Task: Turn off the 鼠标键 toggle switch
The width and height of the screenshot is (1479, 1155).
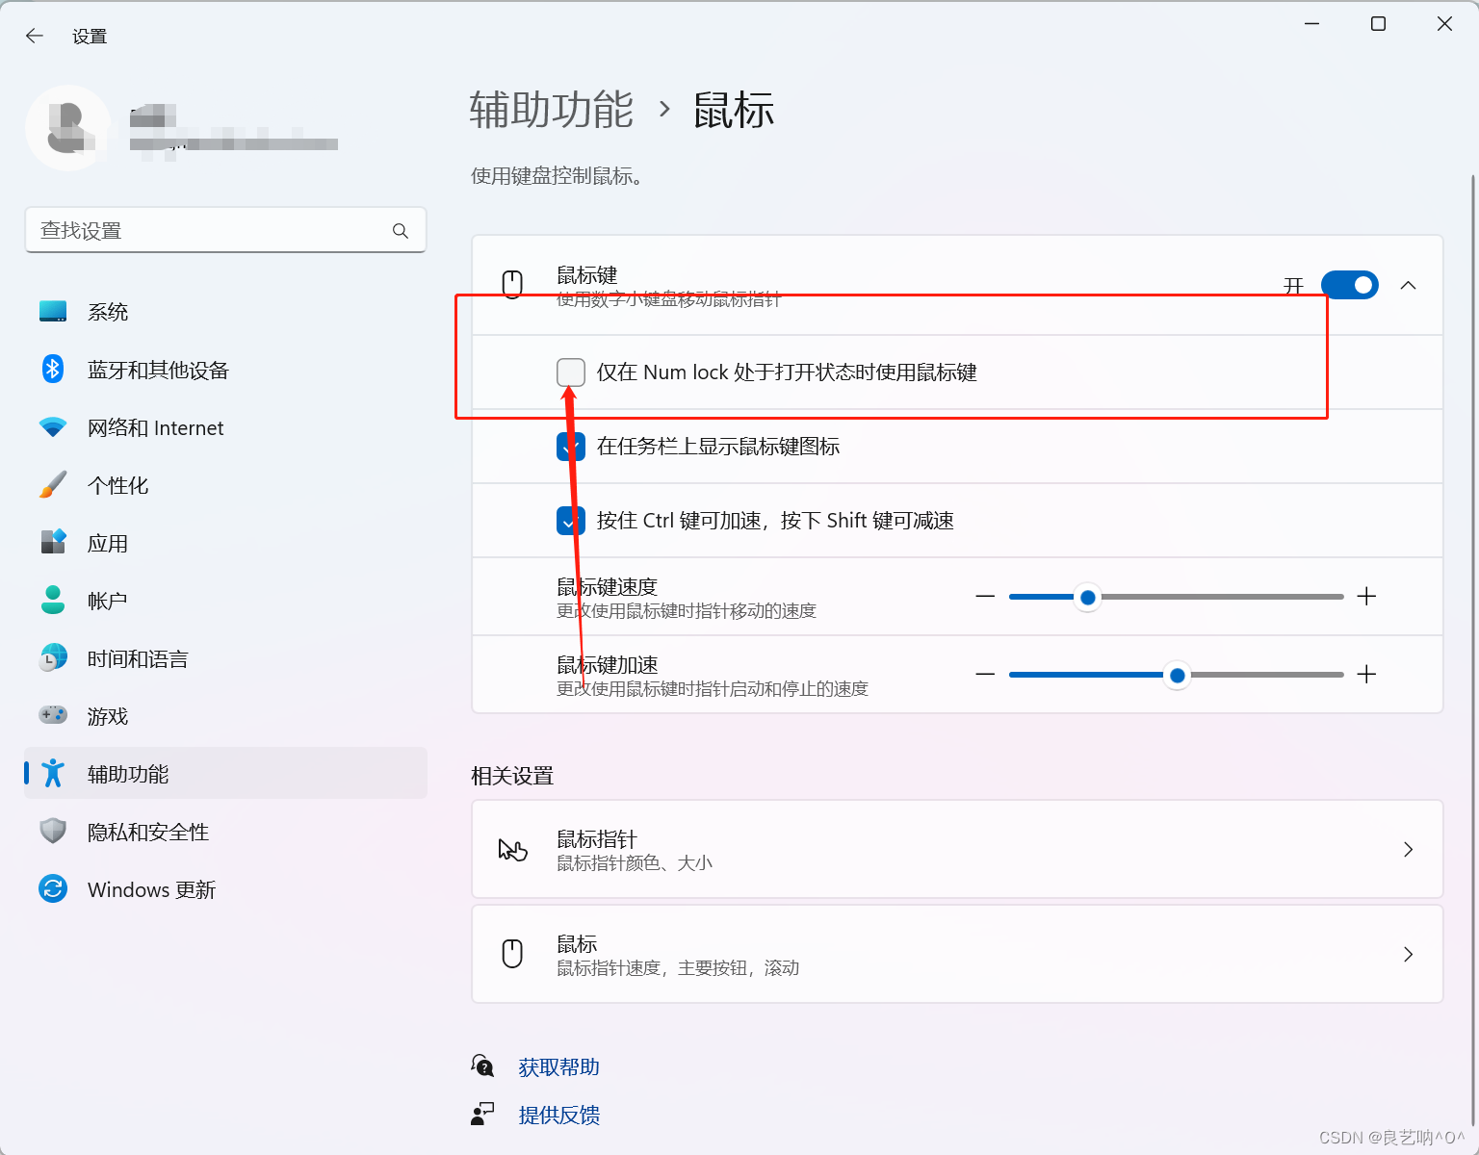Action: tap(1350, 285)
